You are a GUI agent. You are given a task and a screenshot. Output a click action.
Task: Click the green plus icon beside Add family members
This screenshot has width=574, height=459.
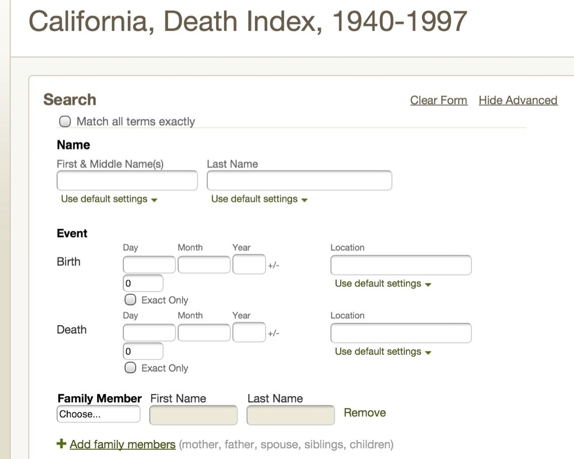(x=62, y=444)
